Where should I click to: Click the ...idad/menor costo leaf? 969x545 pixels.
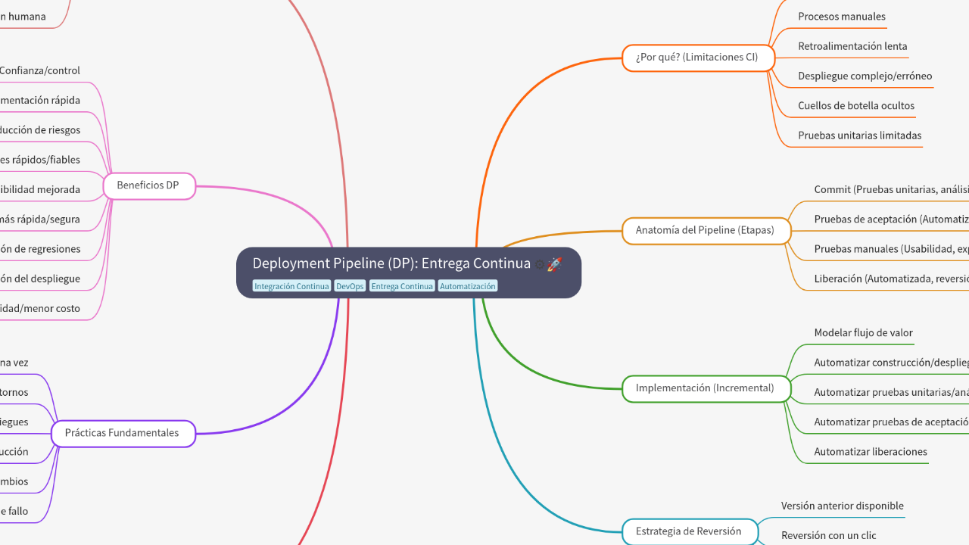[x=40, y=309]
